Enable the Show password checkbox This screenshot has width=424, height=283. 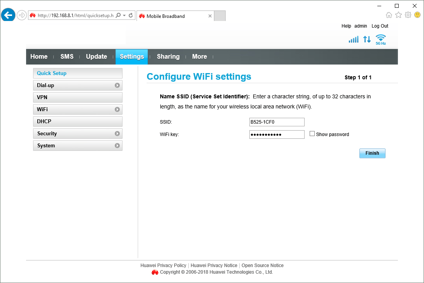312,134
